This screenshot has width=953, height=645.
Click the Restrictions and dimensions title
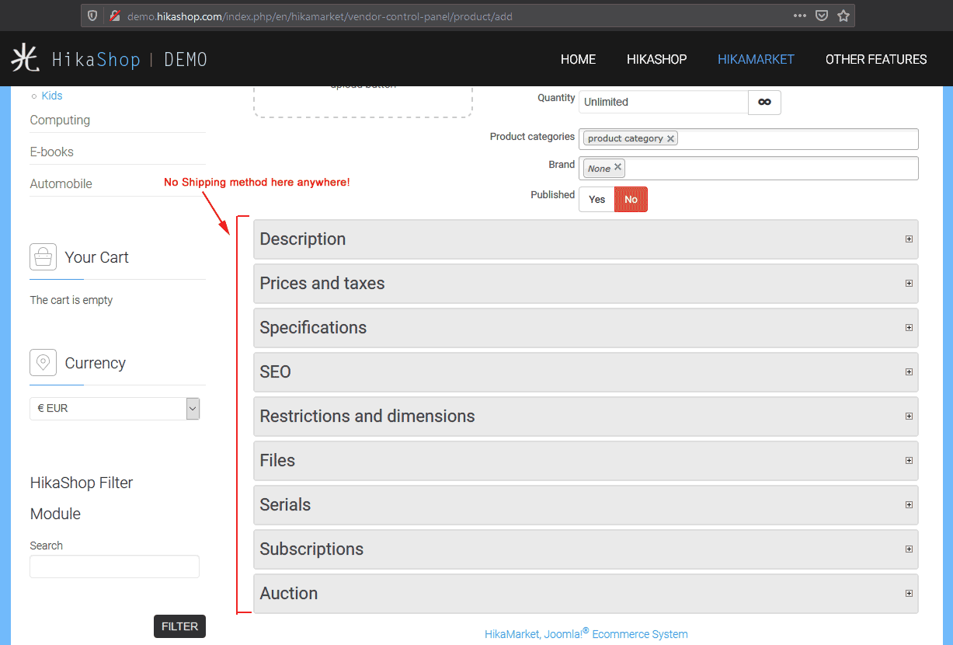click(x=367, y=417)
